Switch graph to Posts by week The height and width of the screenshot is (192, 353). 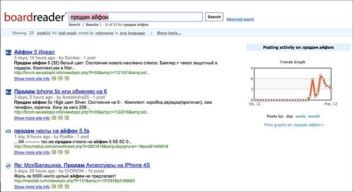tap(301, 116)
